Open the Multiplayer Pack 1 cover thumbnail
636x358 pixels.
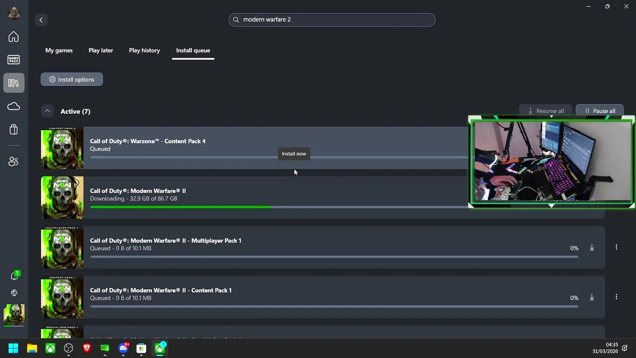pyautogui.click(x=62, y=247)
